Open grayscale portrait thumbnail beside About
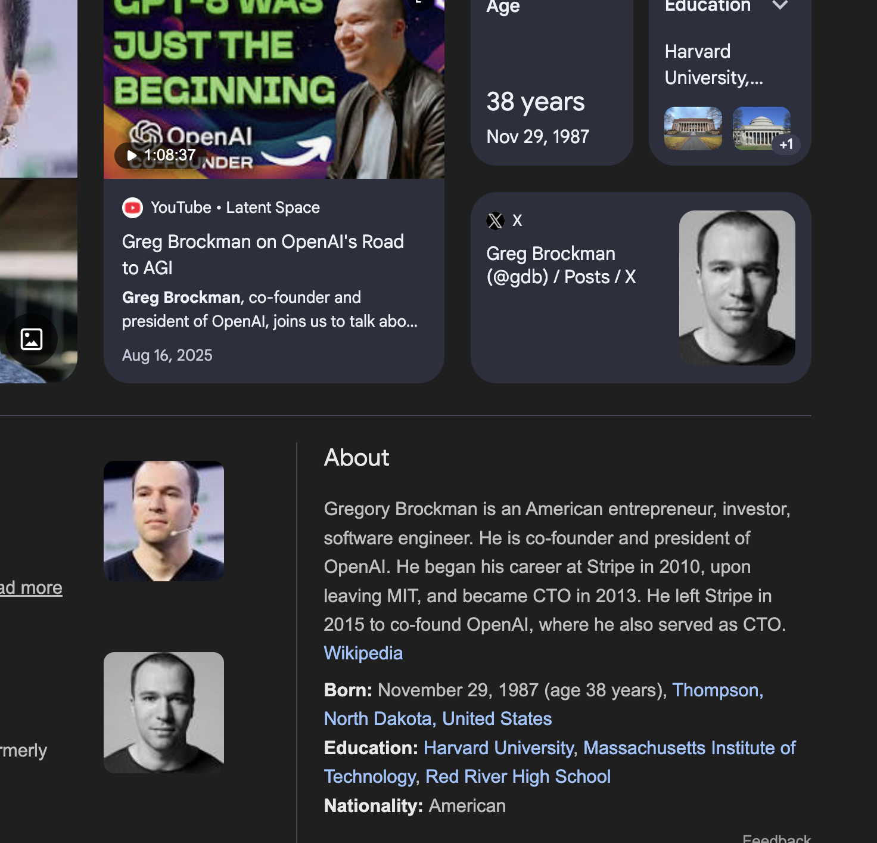The image size is (877, 843). coord(164,712)
